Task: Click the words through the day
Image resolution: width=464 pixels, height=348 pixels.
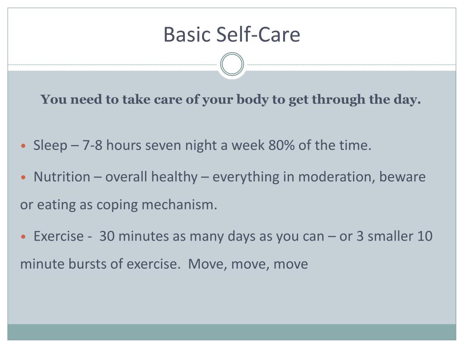Action: 366,99
